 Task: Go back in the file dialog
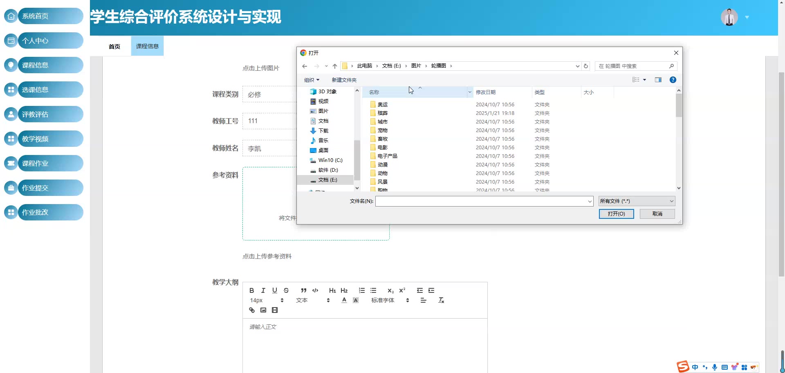305,66
